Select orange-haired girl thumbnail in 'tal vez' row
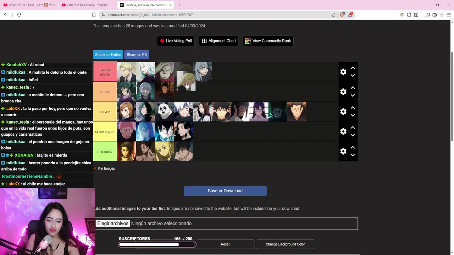This screenshot has height=255, width=454. [x=127, y=112]
